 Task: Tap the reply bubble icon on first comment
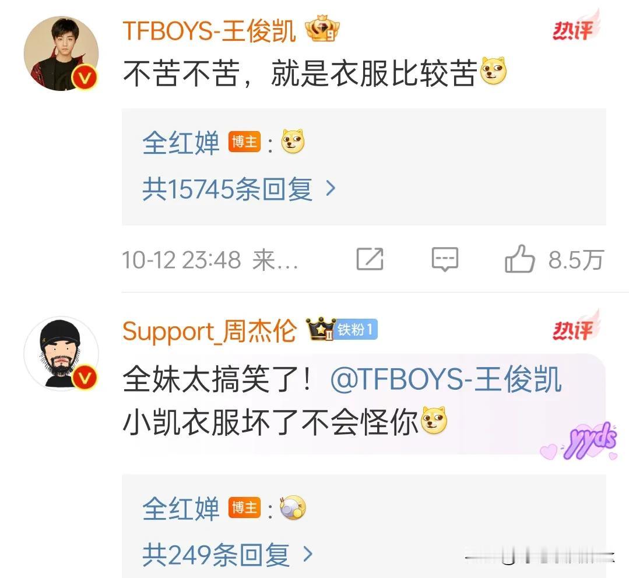(x=445, y=259)
